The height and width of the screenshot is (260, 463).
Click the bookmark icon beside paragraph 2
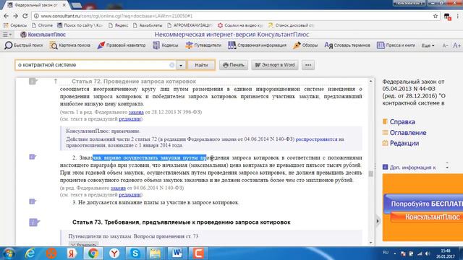(x=33, y=157)
